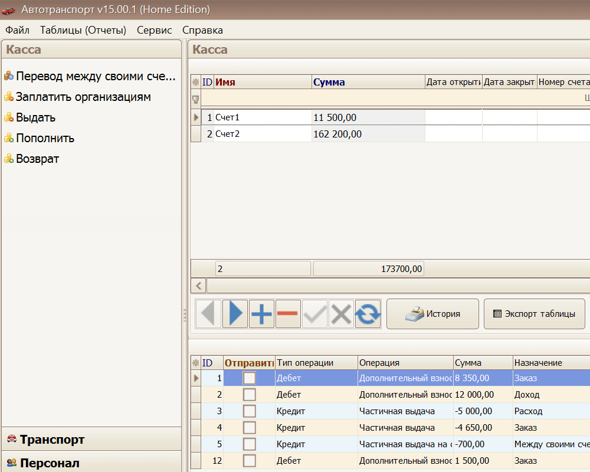This screenshot has width=590, height=472.
Task: Open operations grid column chooser asterisk
Action: pos(196,363)
